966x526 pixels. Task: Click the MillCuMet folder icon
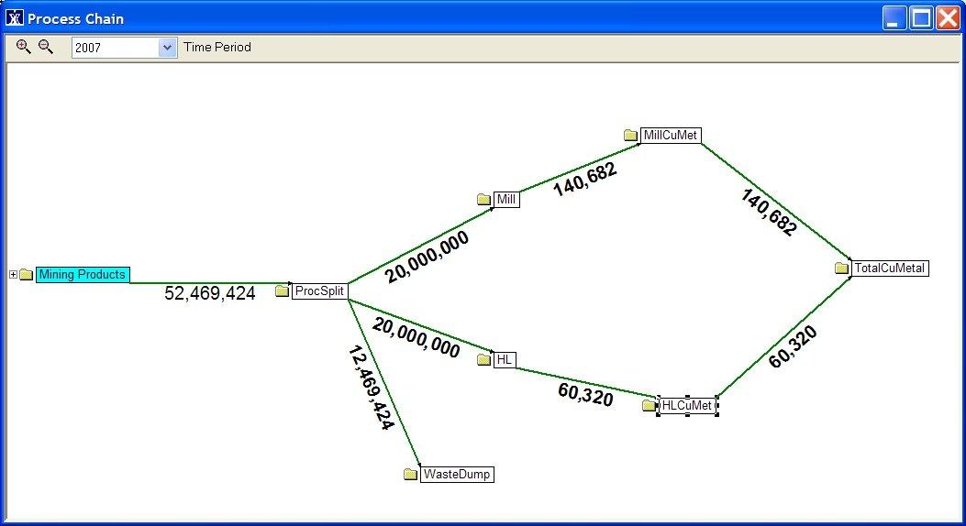(x=630, y=136)
